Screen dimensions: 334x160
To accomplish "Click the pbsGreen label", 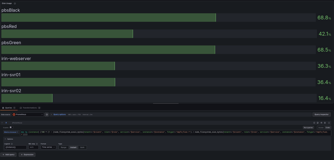I will coord(11,43).
